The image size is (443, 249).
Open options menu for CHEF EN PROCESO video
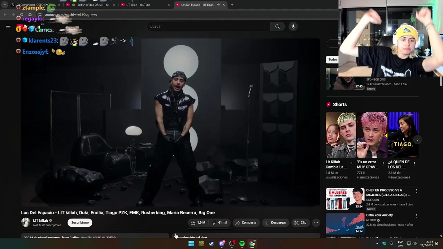(417, 191)
